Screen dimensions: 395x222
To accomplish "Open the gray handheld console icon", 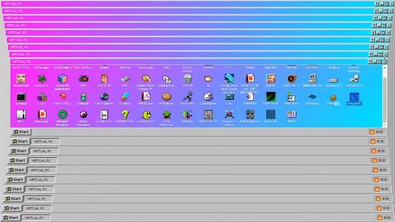I will click(x=125, y=80).
